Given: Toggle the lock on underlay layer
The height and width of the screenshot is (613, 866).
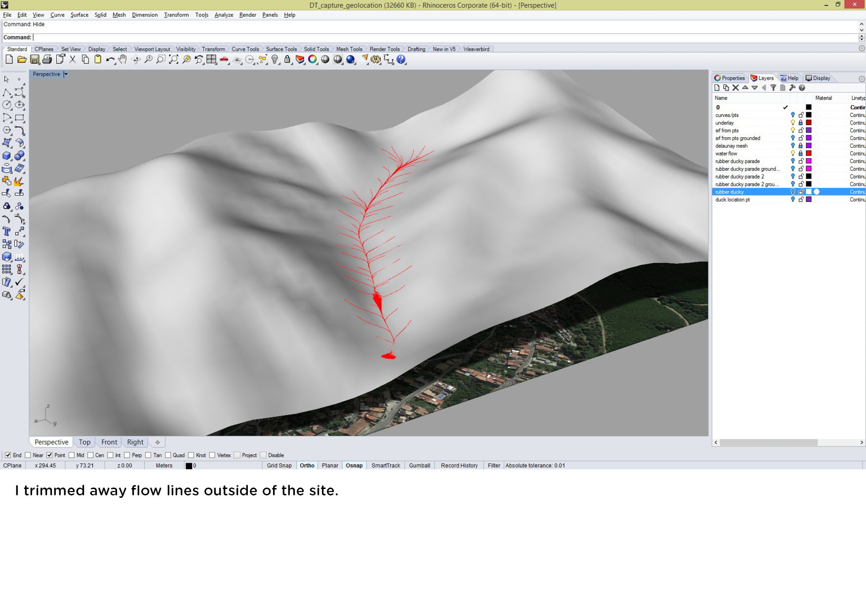Looking at the screenshot, I should [801, 123].
